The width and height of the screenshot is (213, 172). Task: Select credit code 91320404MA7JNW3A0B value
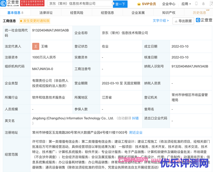click(50, 30)
